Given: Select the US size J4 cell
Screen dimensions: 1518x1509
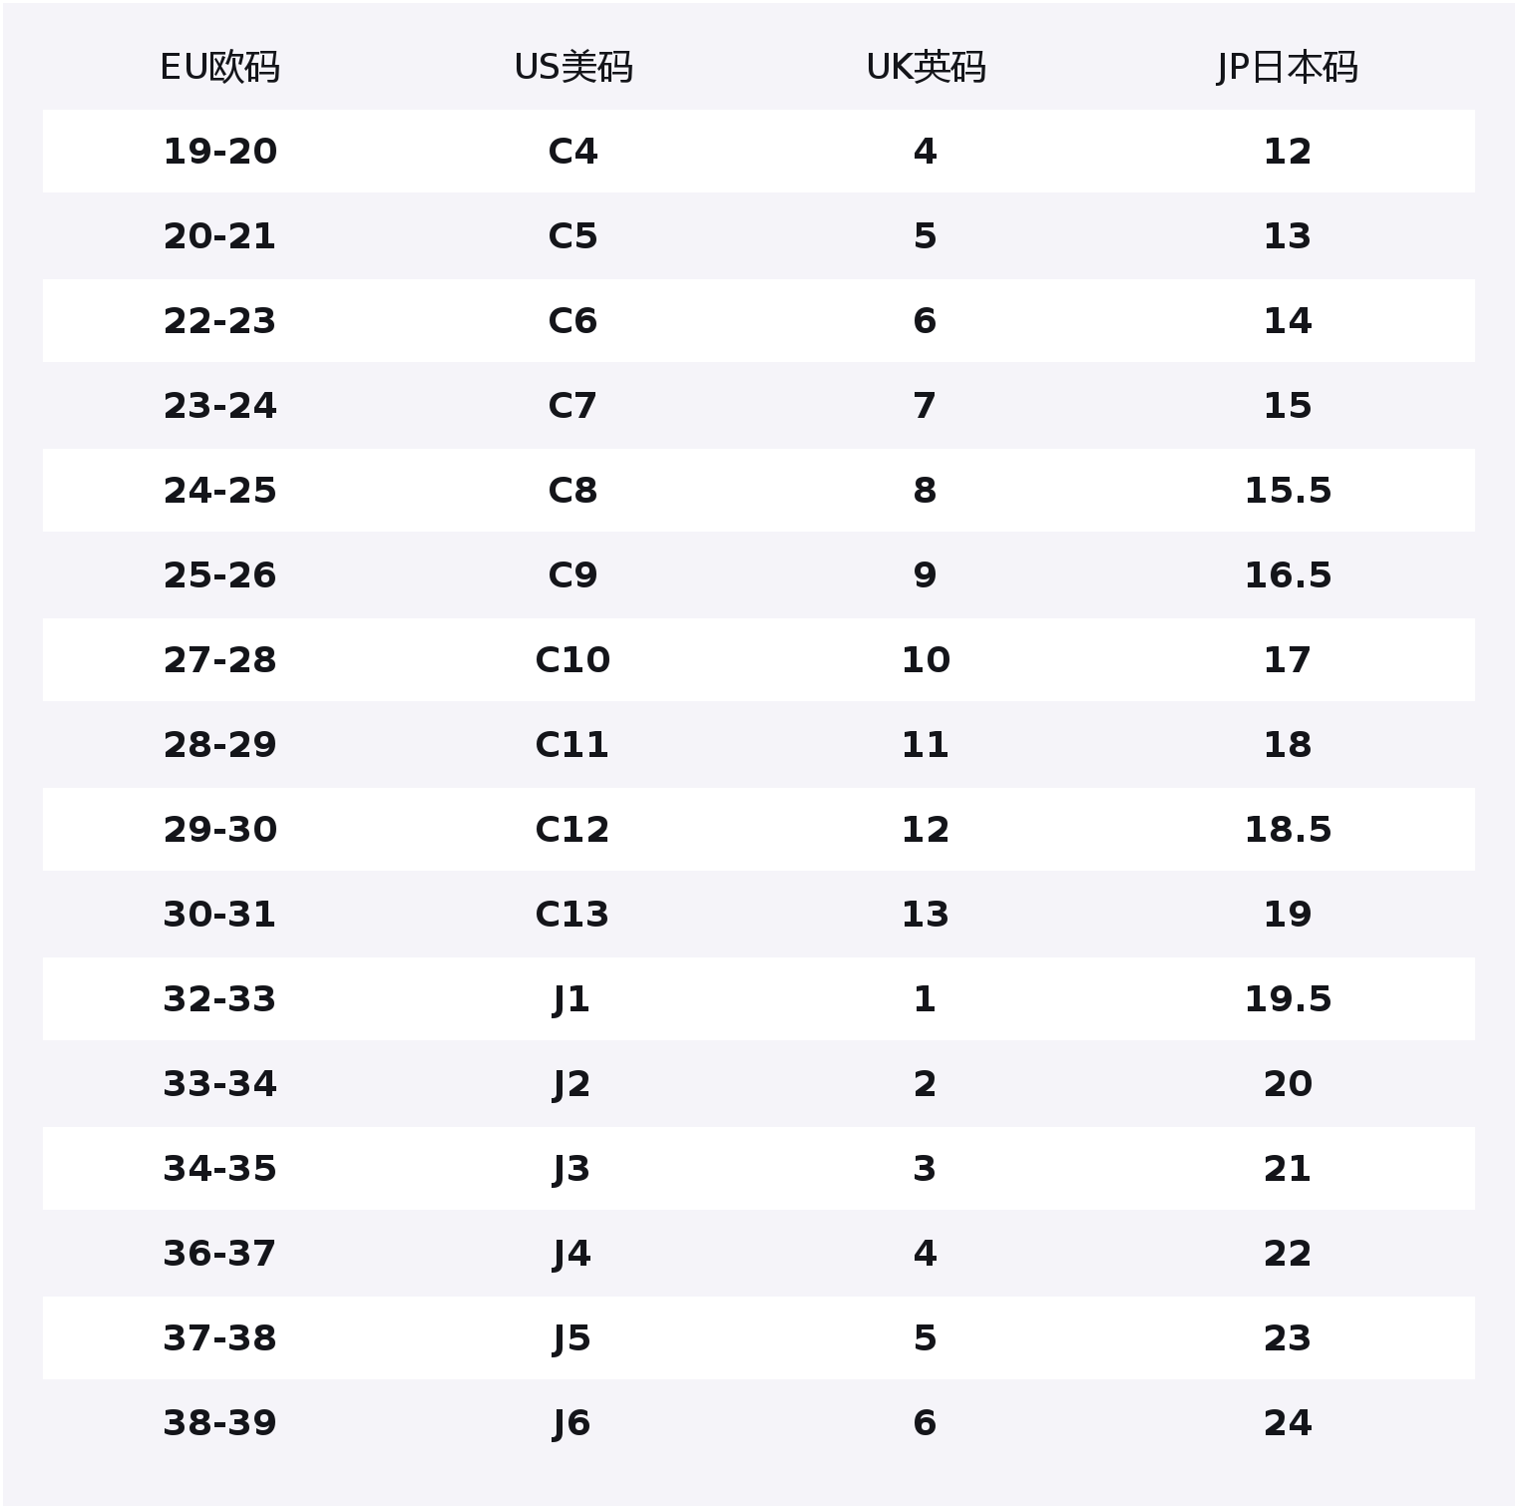Looking at the screenshot, I should (572, 1254).
